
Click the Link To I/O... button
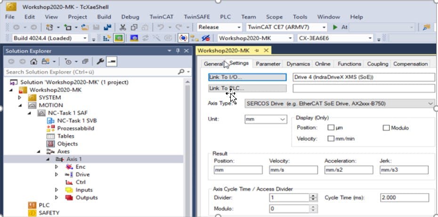click(247, 77)
